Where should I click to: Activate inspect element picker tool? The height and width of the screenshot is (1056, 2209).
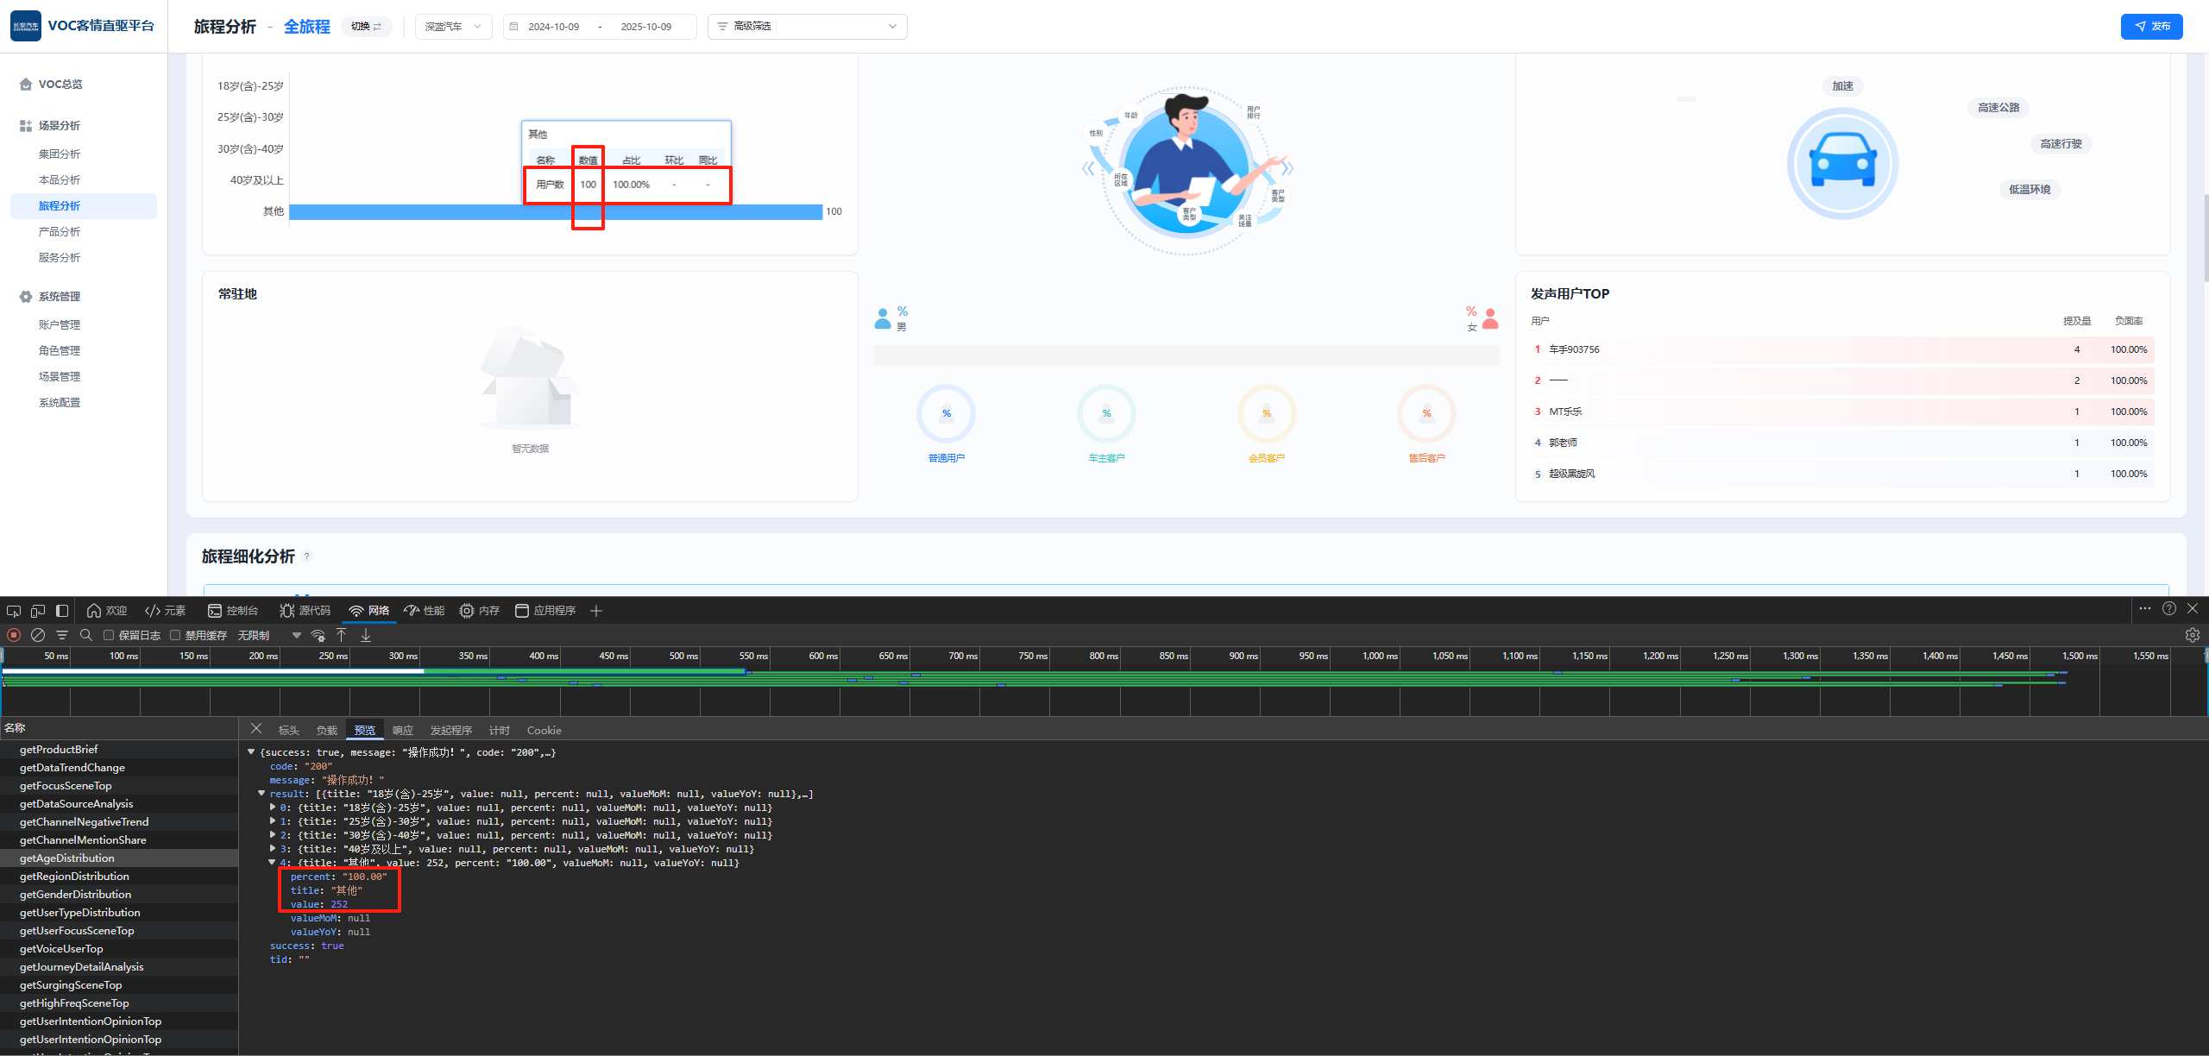(x=14, y=611)
